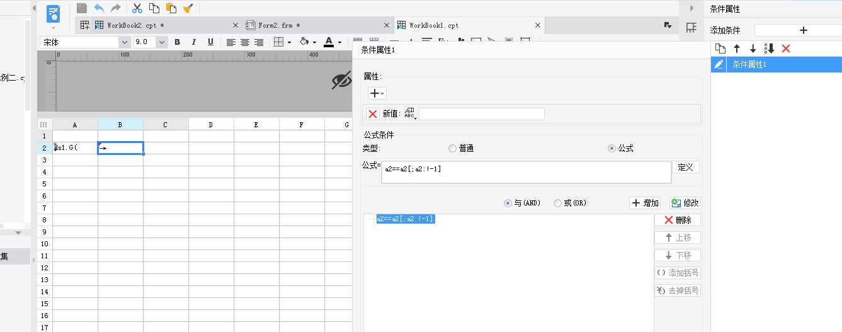This screenshot has height=332, width=842.
Task: Click the 去掉括号 button
Action: click(x=678, y=290)
